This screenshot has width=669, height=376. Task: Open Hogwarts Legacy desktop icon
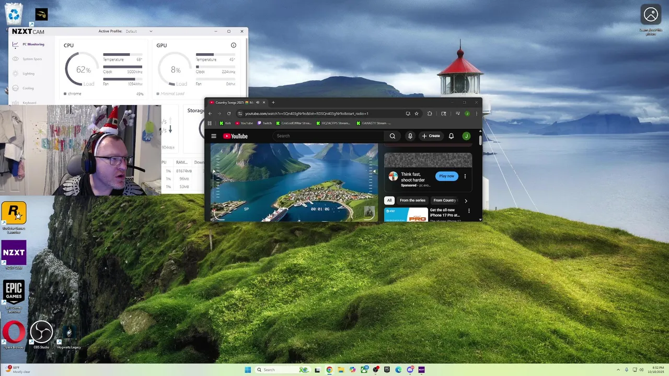point(69,334)
